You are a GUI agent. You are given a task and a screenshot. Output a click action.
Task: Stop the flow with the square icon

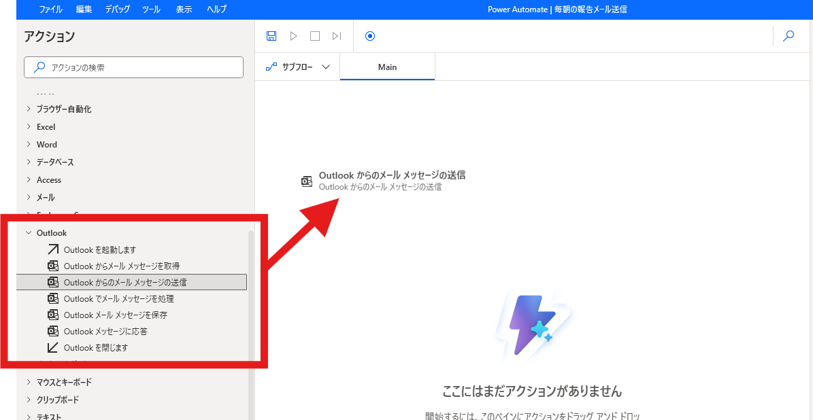pos(315,36)
